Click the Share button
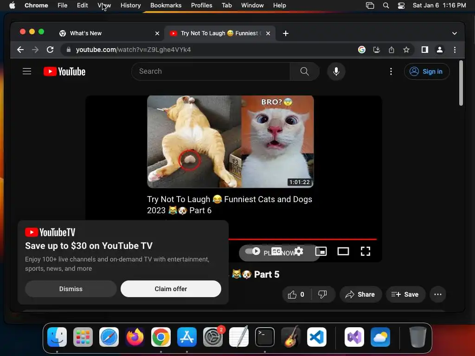The image size is (475, 356). tap(360, 294)
